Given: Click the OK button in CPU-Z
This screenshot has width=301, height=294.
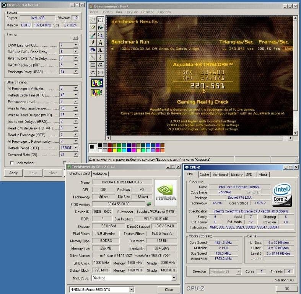Looking at the screenshot, I should pos(287,289).
